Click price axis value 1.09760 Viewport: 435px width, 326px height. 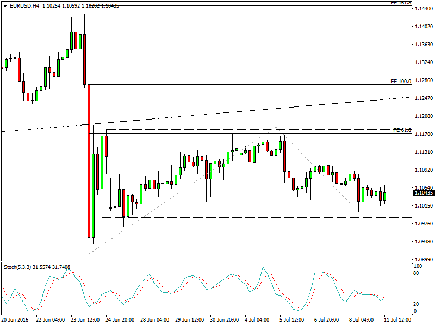click(x=424, y=223)
